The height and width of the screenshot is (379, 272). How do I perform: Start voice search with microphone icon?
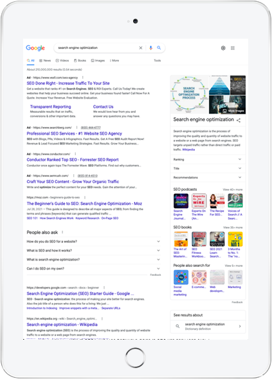tap(150, 48)
